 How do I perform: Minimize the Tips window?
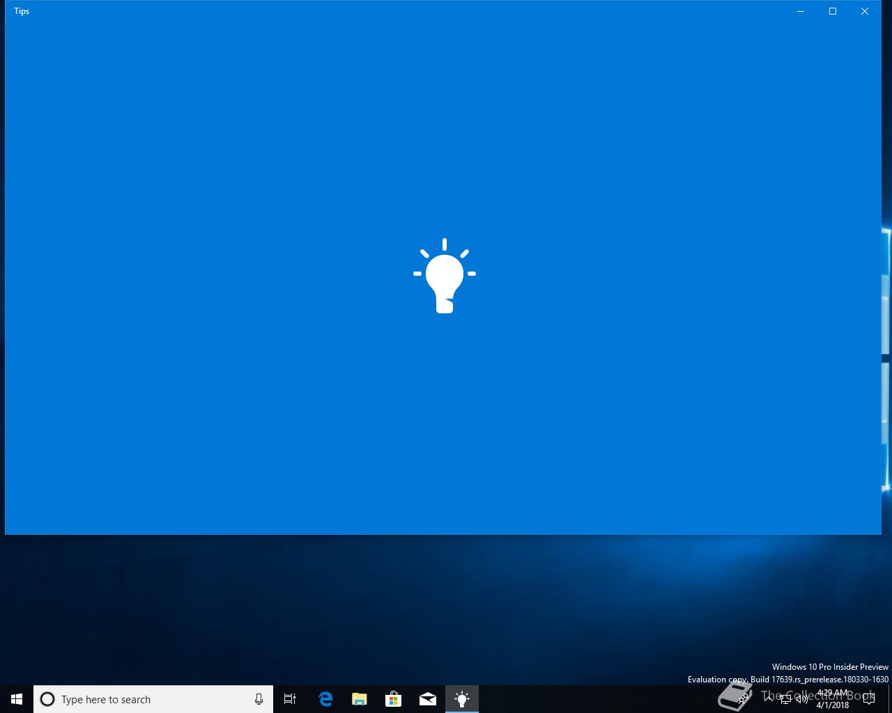click(801, 11)
